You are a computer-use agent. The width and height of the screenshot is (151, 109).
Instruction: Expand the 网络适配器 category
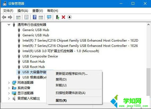pos(9,83)
